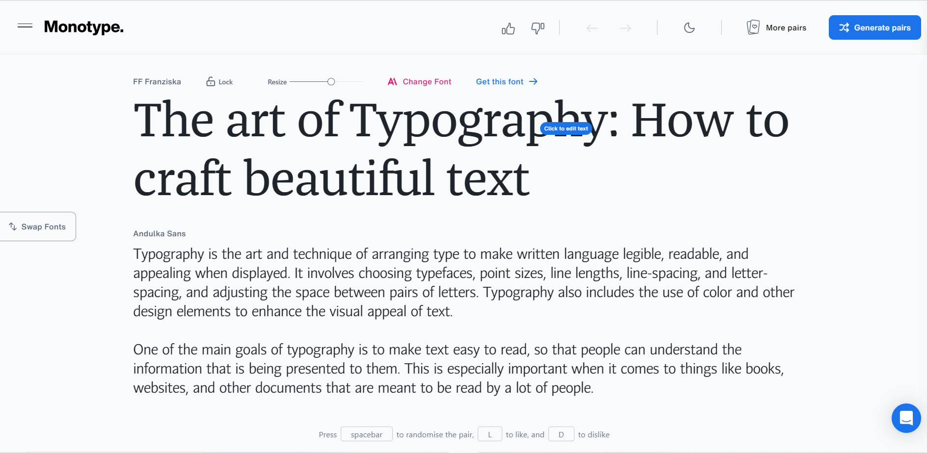Enable dark mode with the moon toggle
Viewport: 927px width, 453px height.
click(x=689, y=28)
